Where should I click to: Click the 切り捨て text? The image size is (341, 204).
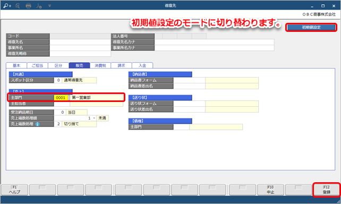(71, 124)
